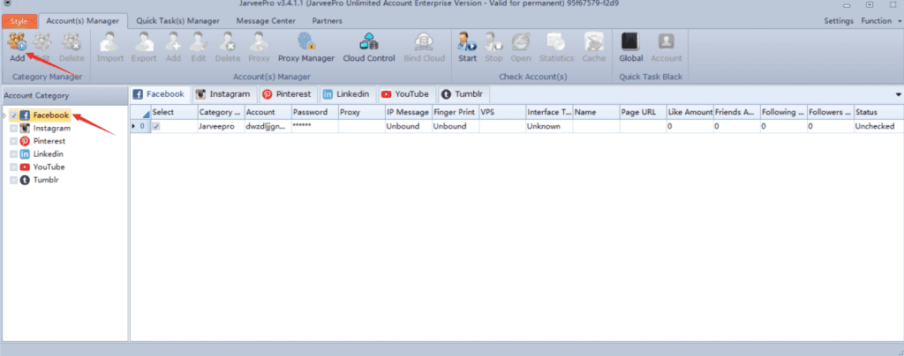Click the Import accounts icon

[x=110, y=46]
